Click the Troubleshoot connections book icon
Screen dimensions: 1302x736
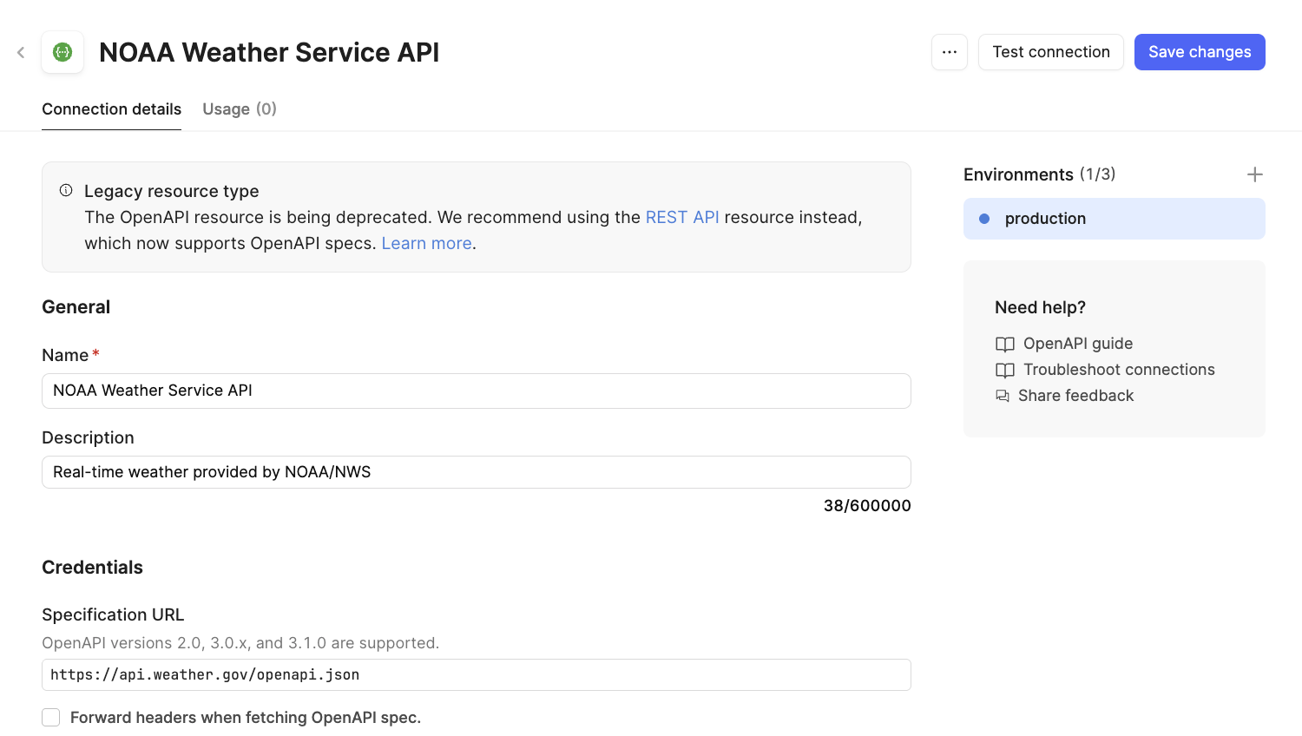(x=1004, y=370)
